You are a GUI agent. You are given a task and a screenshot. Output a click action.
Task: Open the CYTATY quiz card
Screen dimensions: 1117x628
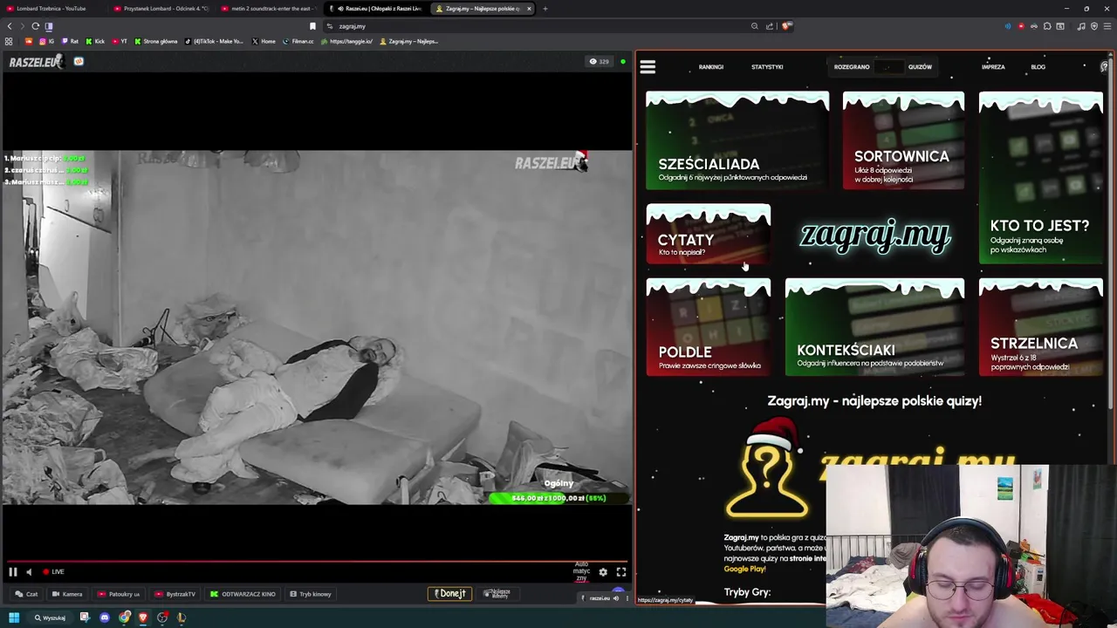tap(708, 234)
